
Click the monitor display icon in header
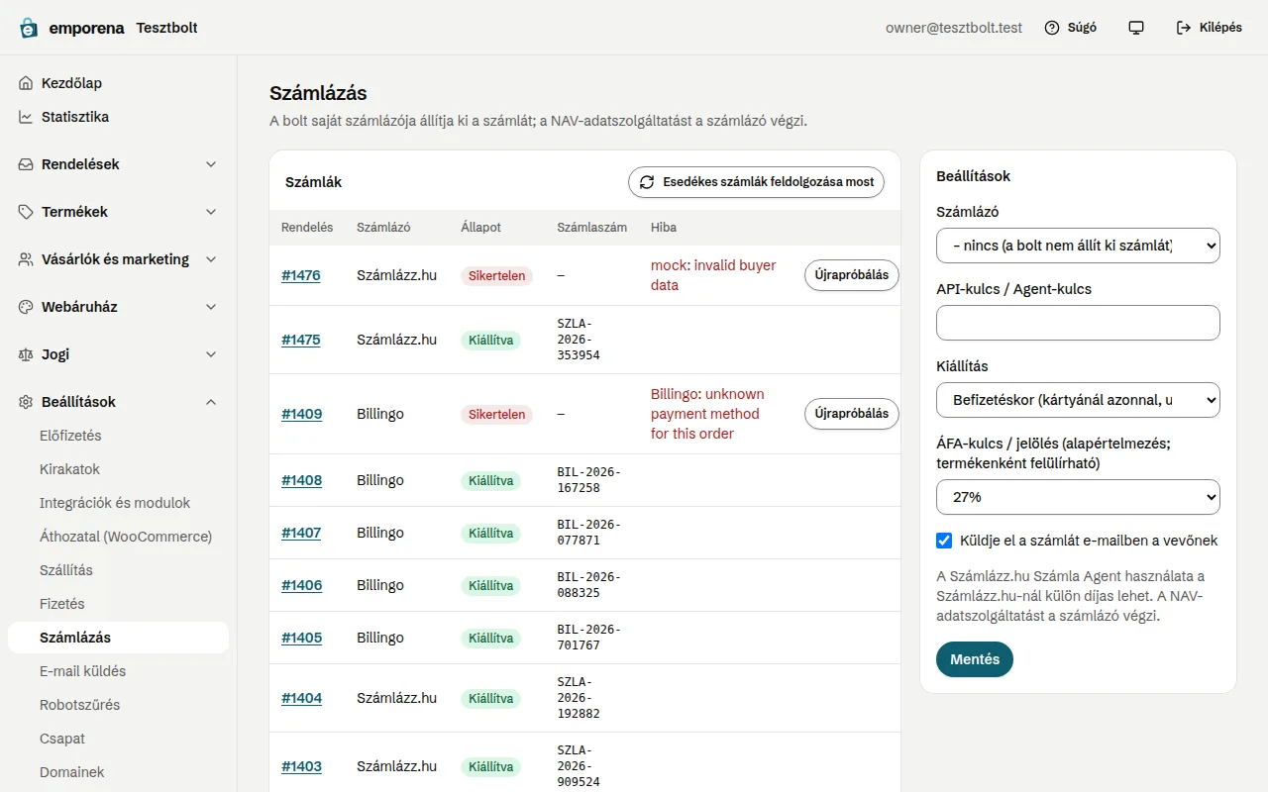tap(1136, 28)
